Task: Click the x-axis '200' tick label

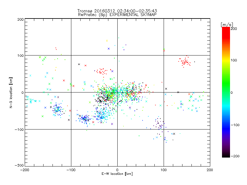Action: point(210,170)
